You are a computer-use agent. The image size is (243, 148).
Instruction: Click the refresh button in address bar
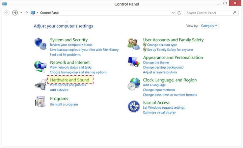pyautogui.click(x=179, y=13)
